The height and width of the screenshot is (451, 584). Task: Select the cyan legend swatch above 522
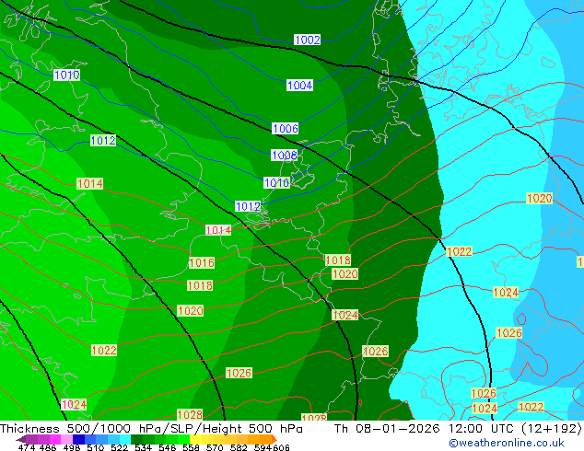click(x=125, y=439)
